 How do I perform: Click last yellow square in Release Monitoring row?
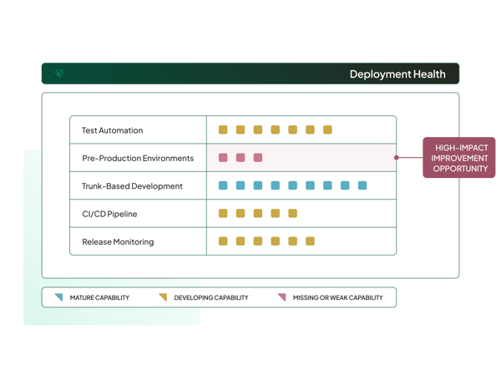(310, 241)
